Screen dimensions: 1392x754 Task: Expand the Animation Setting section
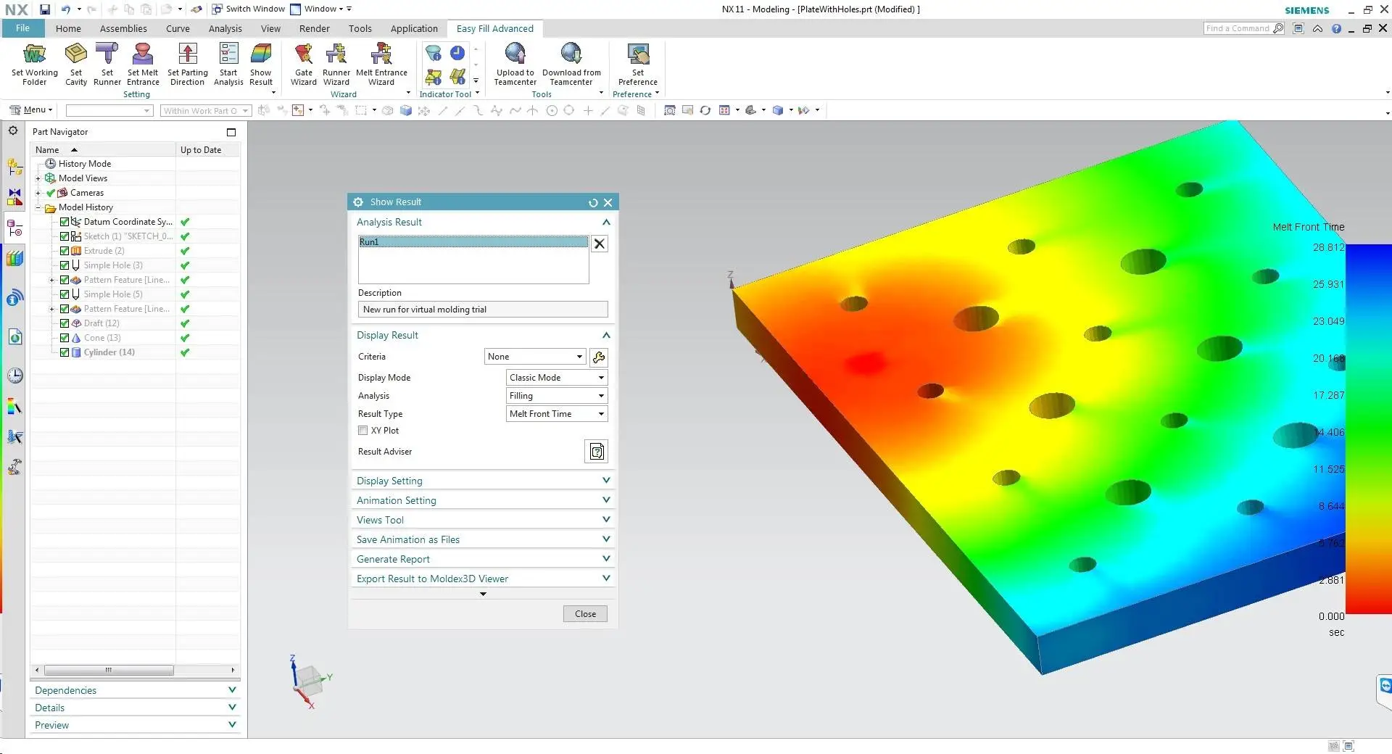[x=483, y=500]
